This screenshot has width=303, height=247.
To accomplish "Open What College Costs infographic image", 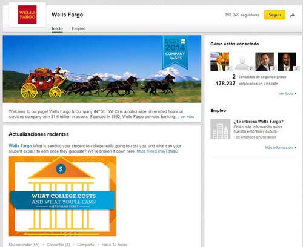I will (x=62, y=196).
